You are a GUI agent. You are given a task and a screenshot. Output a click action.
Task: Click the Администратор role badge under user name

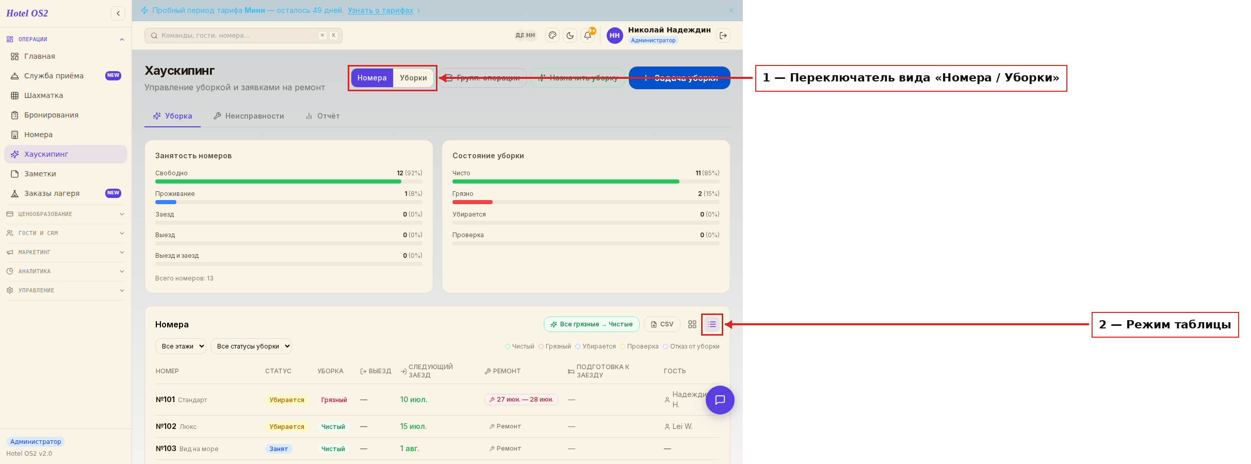pos(653,40)
